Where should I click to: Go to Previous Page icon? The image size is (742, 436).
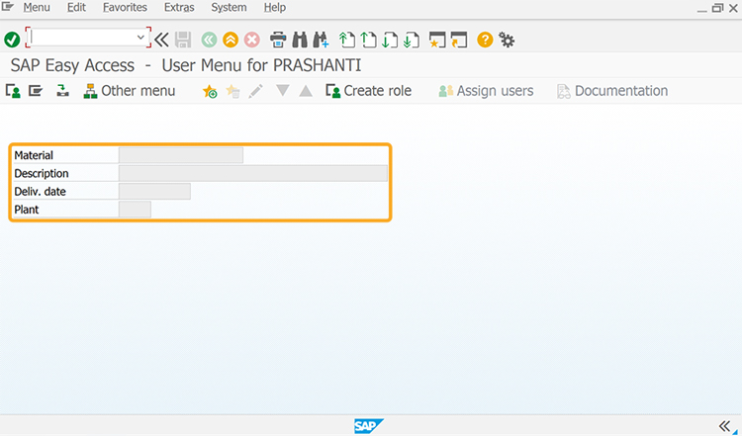(369, 40)
